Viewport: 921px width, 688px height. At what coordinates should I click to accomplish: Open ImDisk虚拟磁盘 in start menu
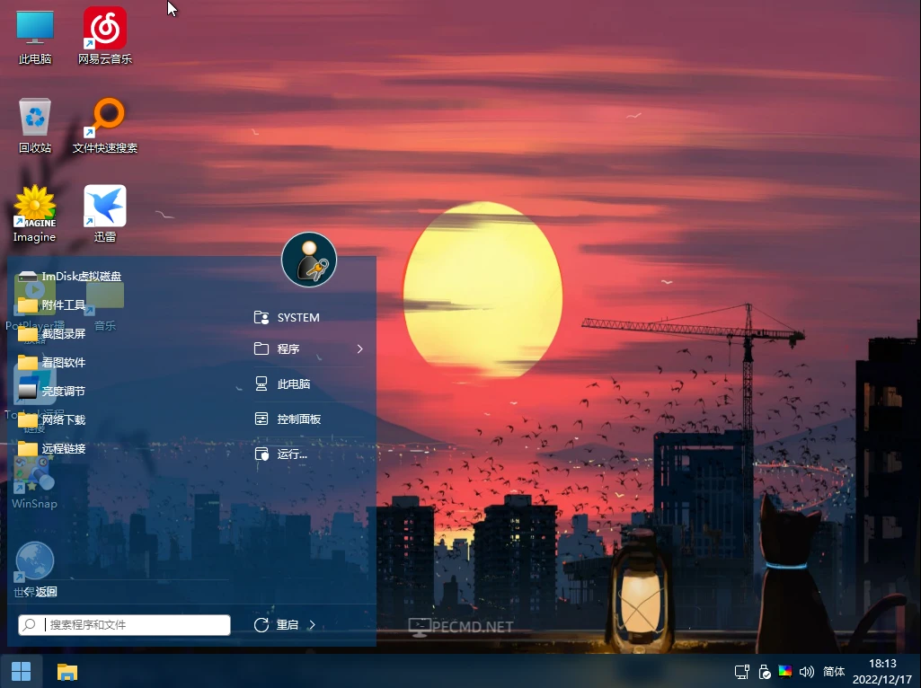pos(70,276)
